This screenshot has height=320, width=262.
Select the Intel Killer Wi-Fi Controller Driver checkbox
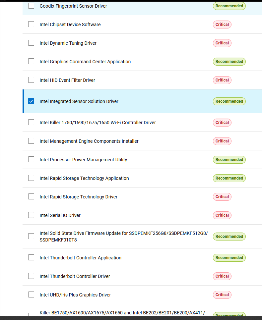(x=31, y=122)
